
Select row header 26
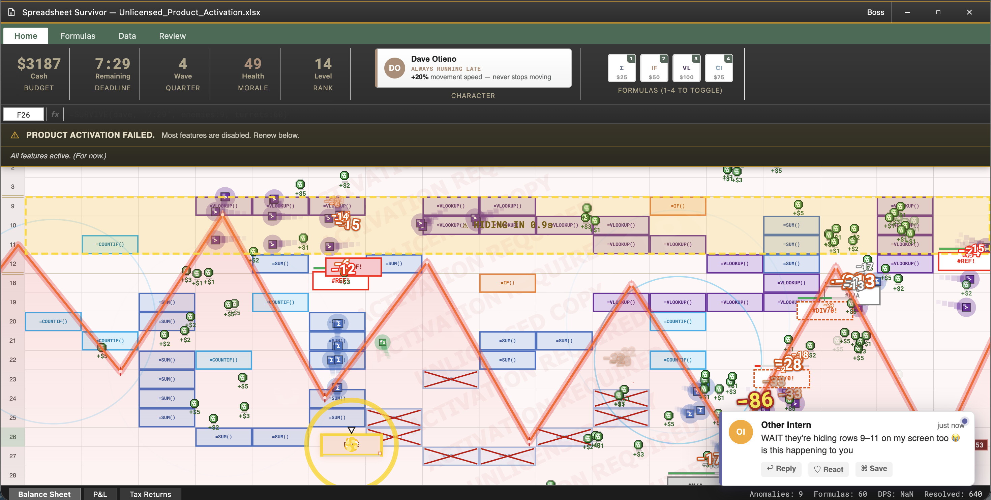13,437
